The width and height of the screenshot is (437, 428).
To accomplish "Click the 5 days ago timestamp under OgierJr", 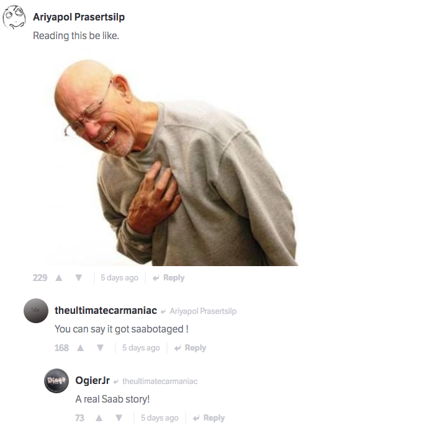I will click(x=160, y=417).
